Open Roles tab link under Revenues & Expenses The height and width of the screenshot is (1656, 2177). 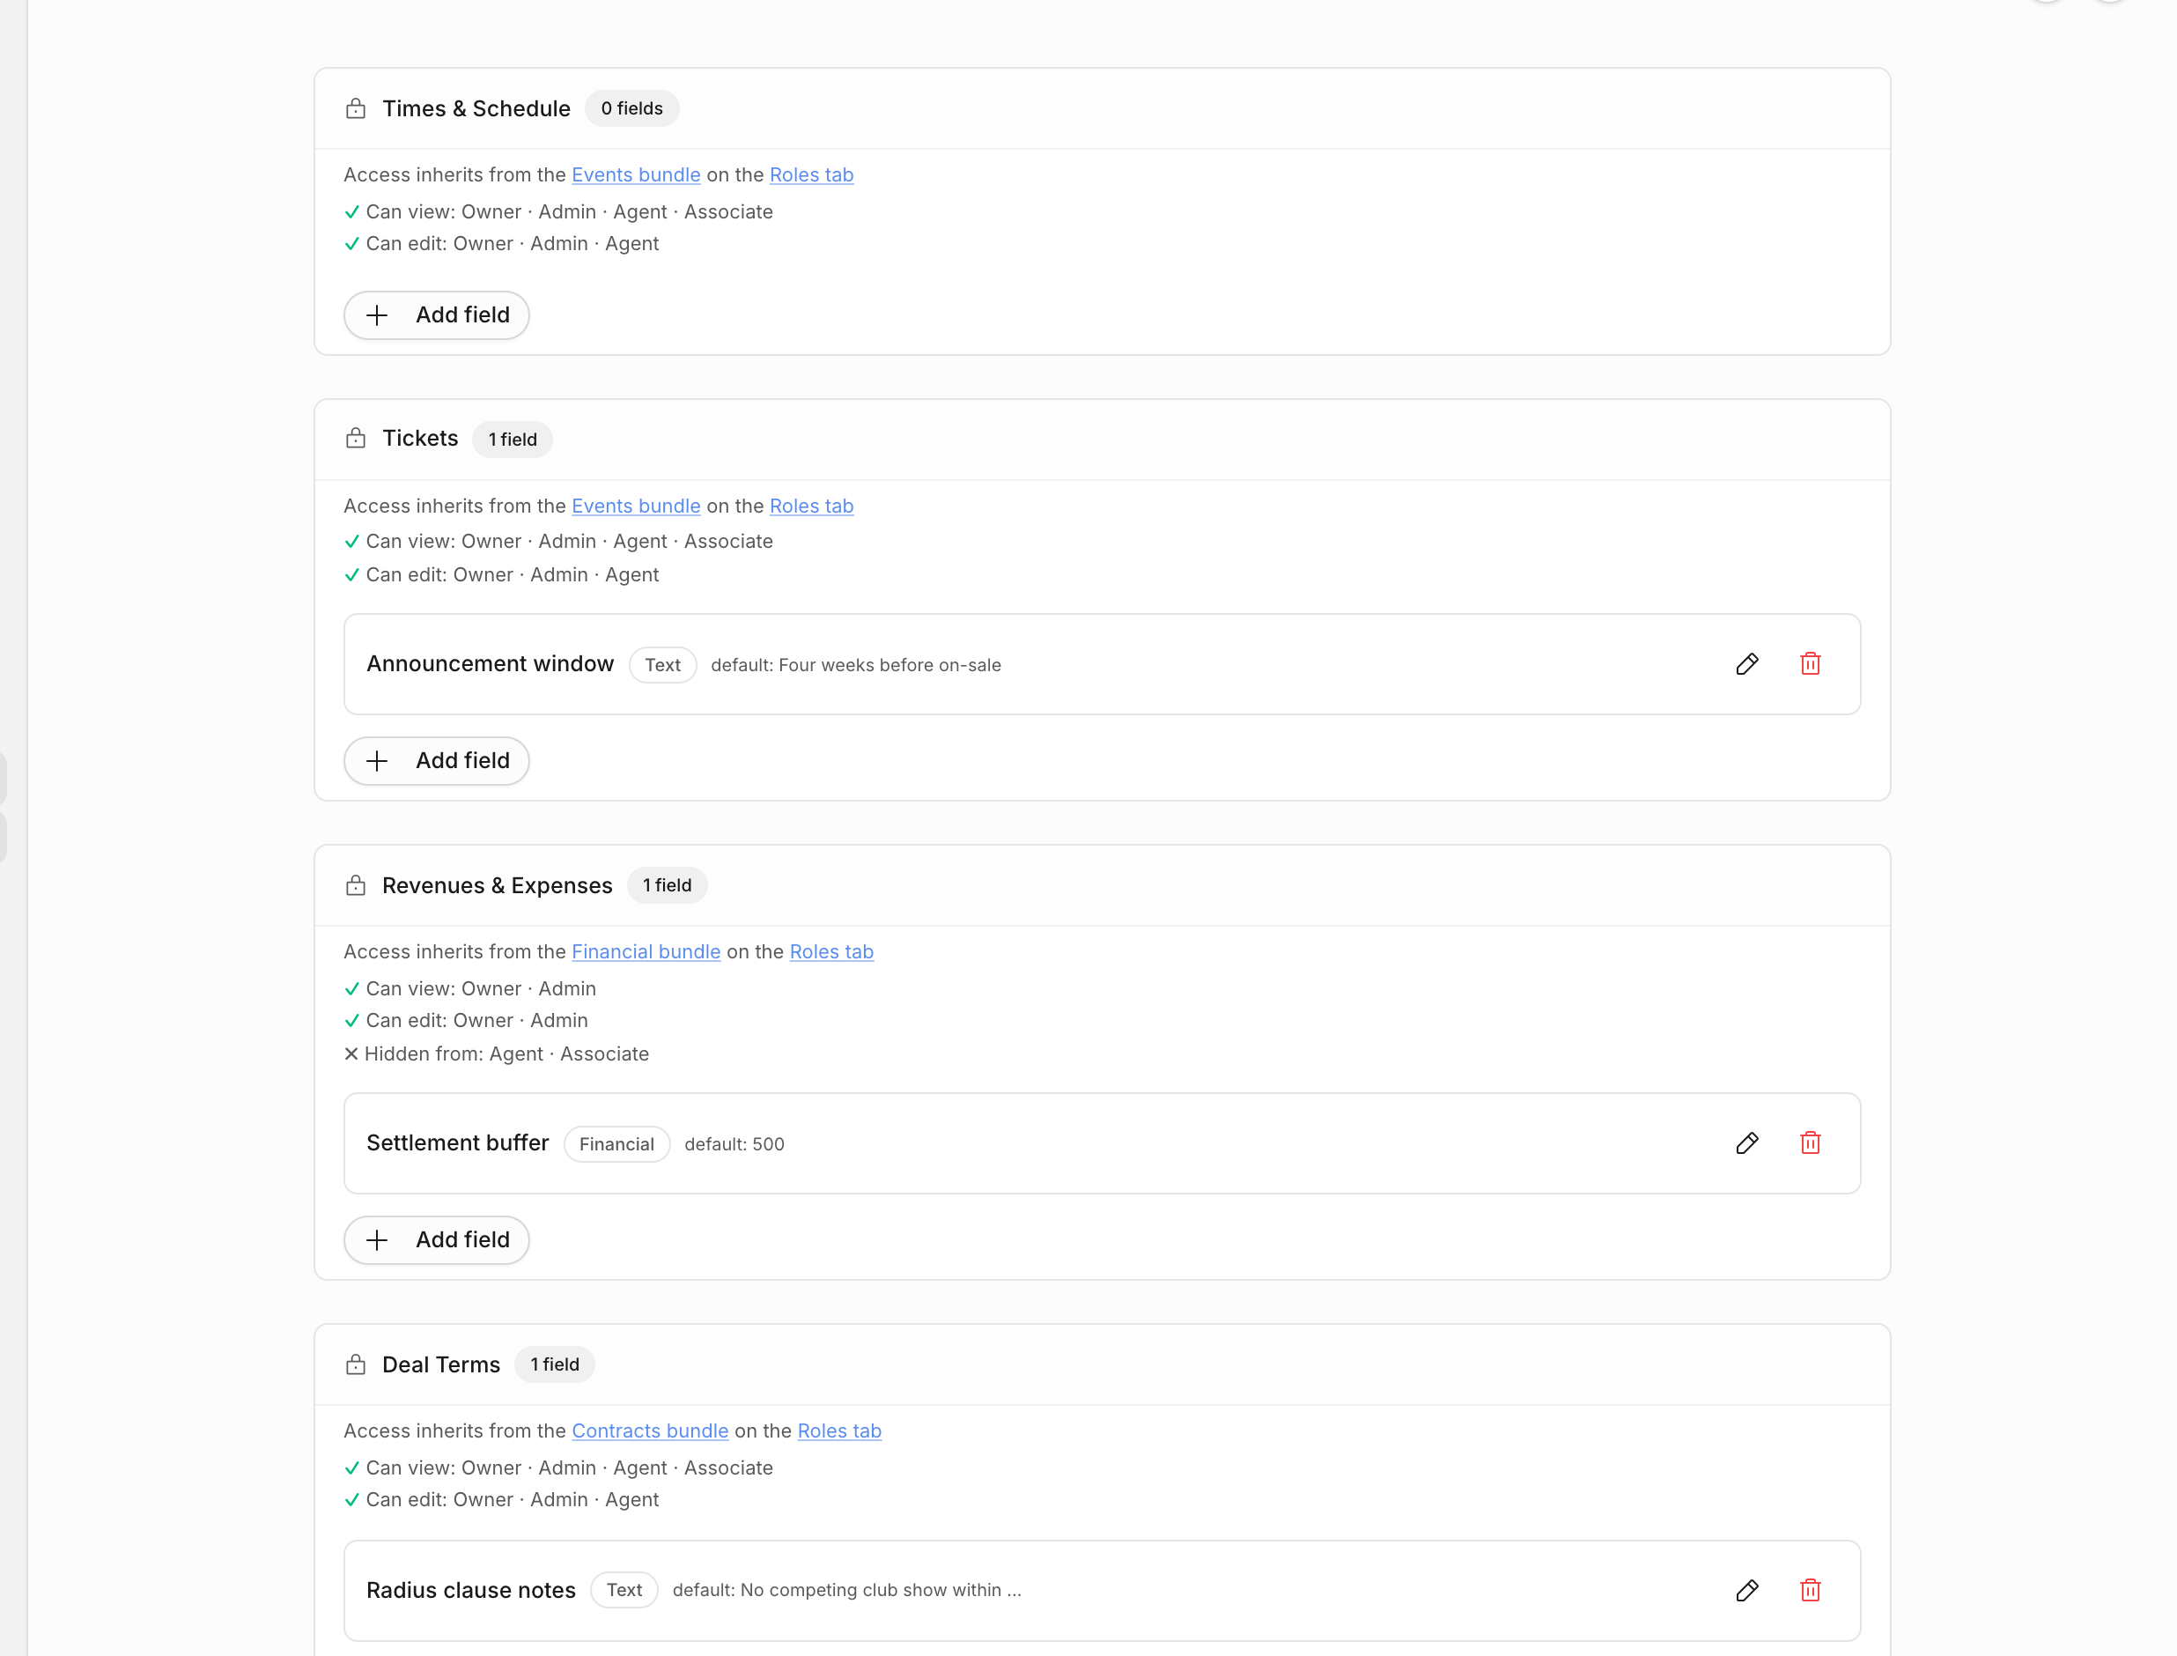(830, 951)
